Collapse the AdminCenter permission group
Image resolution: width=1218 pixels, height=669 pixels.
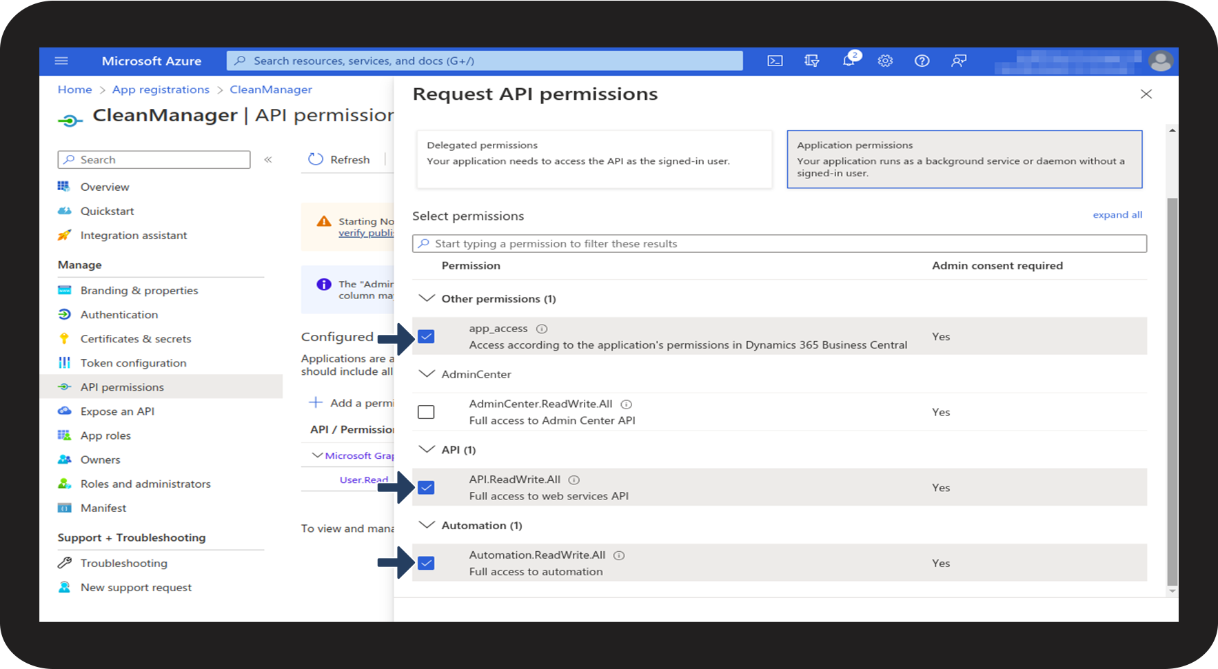427,374
